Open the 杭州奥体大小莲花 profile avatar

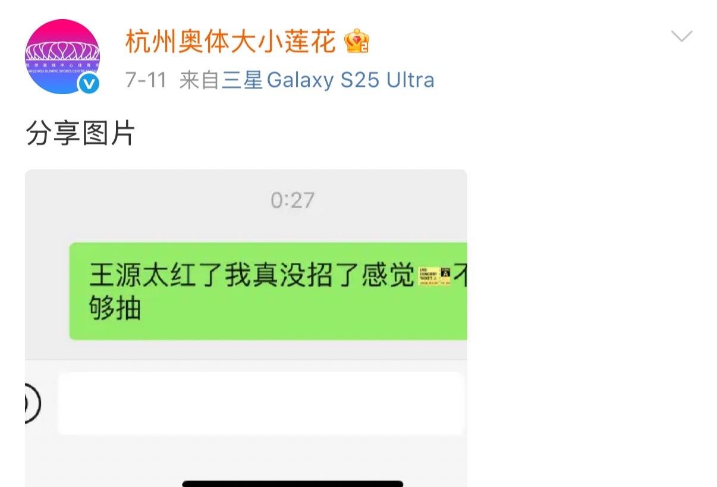(x=62, y=57)
